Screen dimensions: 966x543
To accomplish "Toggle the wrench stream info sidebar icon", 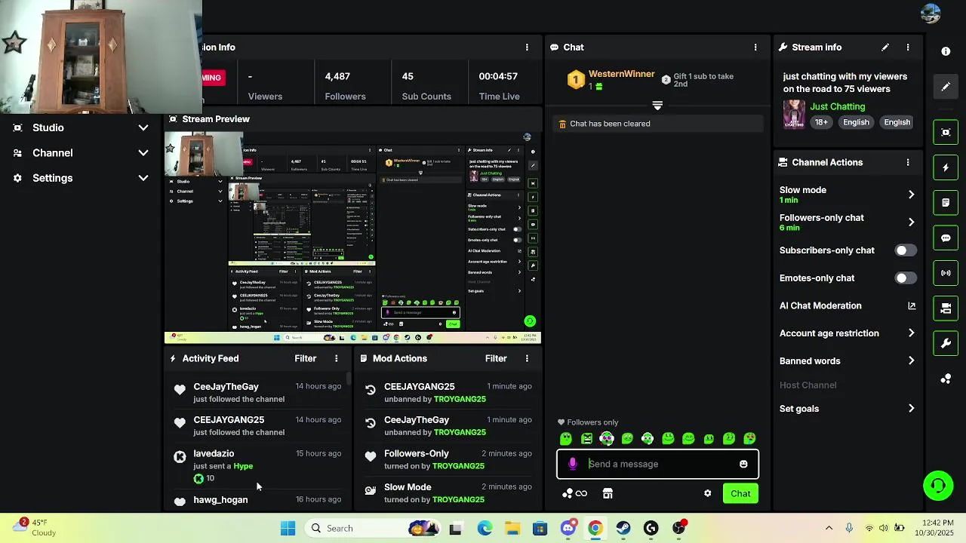I will 946,343.
